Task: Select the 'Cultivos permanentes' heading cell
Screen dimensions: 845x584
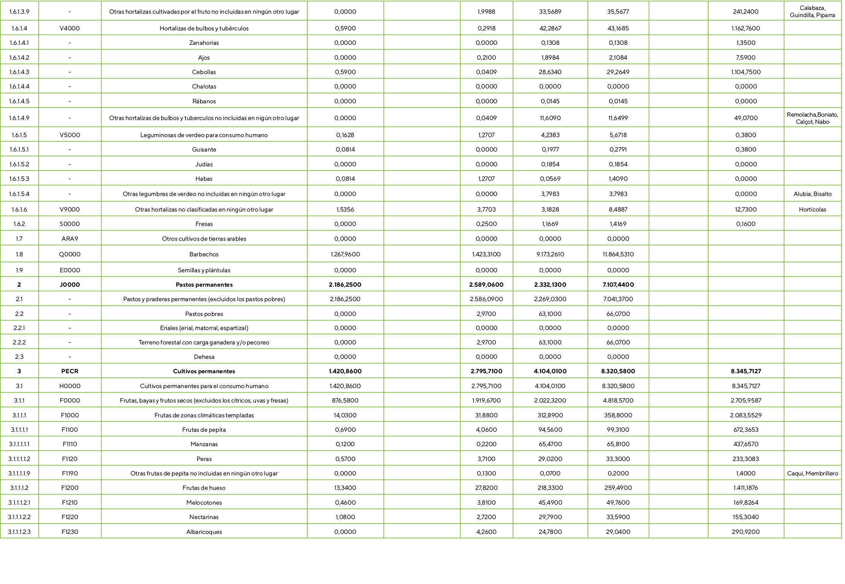Action: tap(204, 371)
